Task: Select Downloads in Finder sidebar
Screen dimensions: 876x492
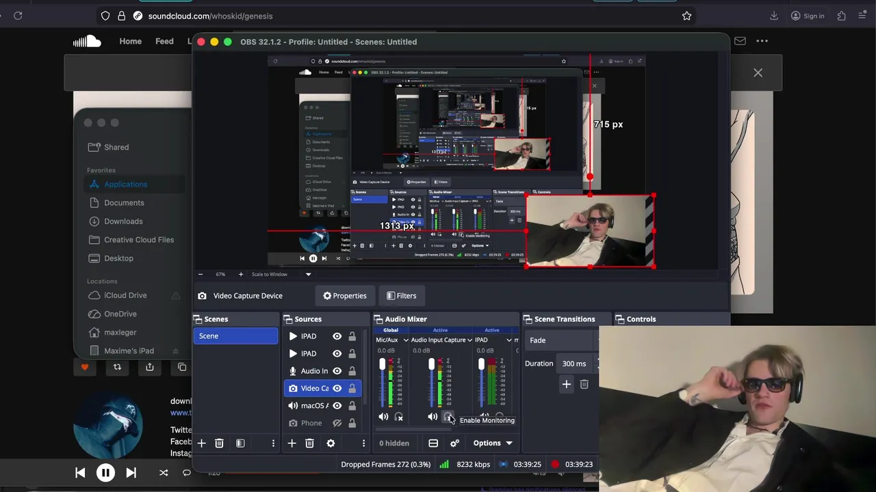Action: pyautogui.click(x=123, y=221)
